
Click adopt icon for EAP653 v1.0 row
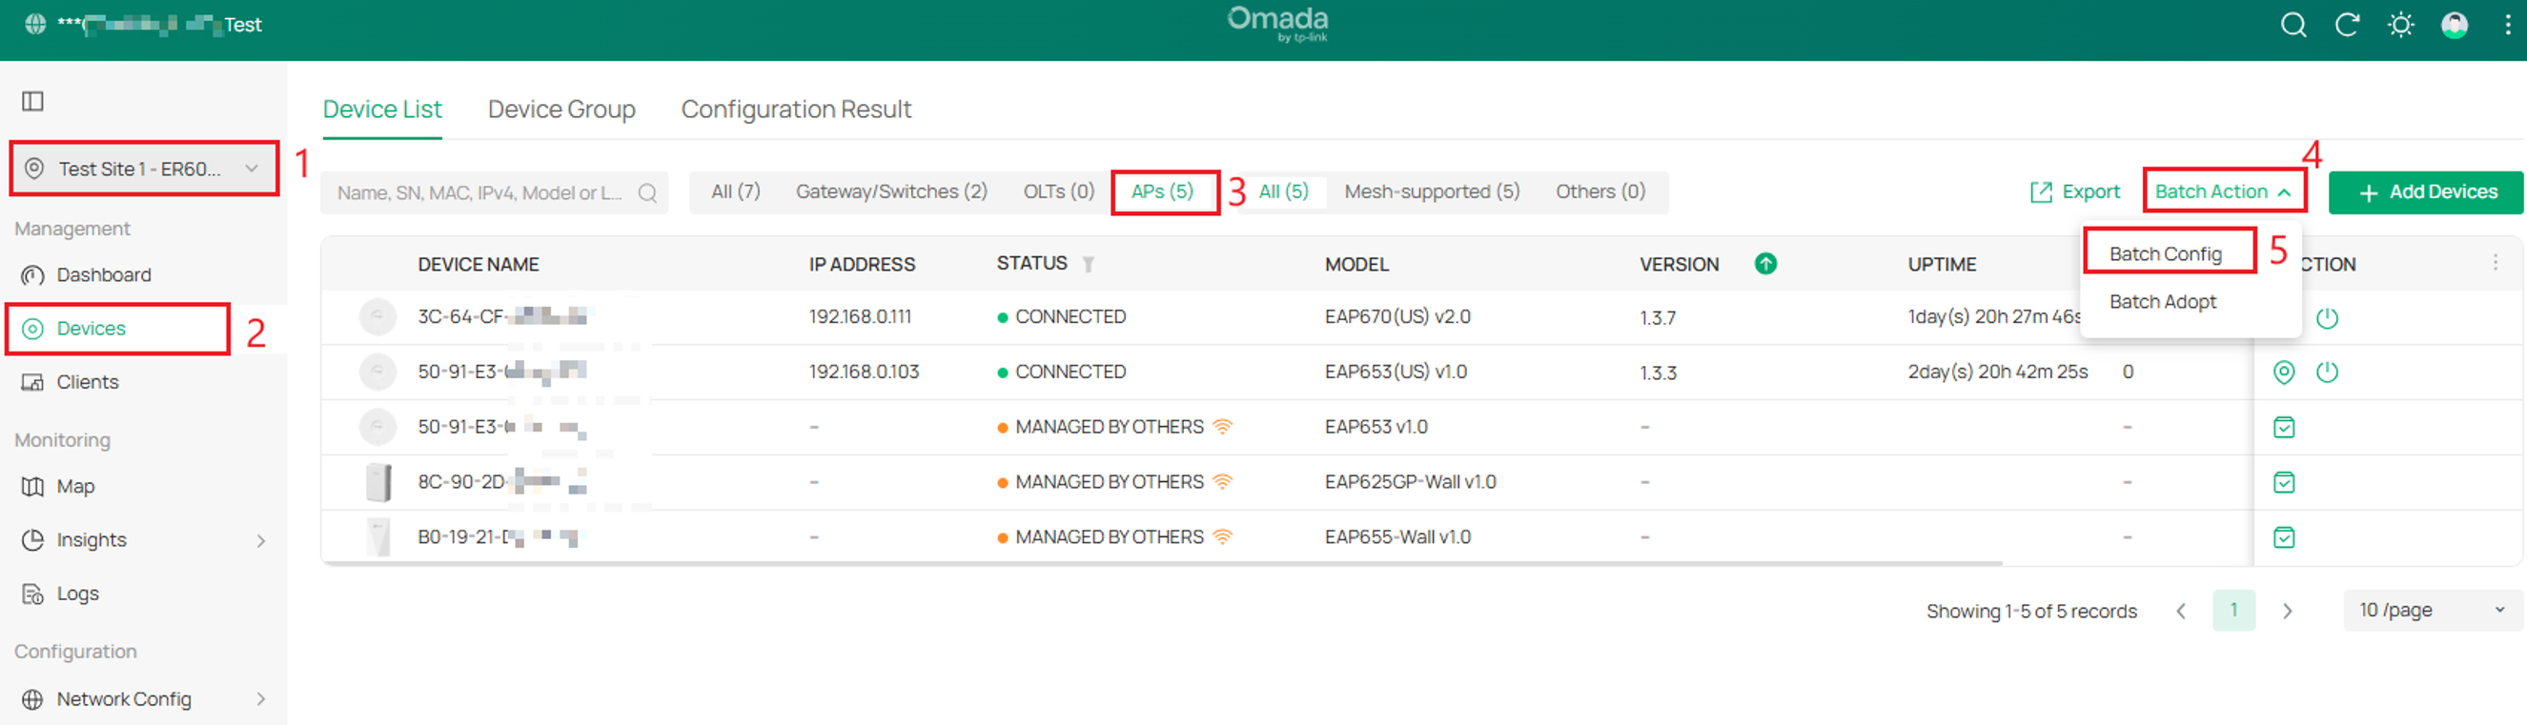click(2284, 428)
